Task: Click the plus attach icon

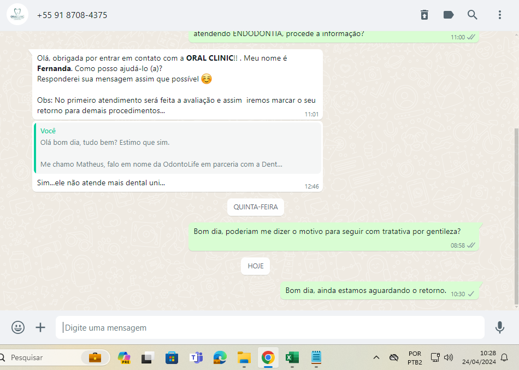Action: 40,327
